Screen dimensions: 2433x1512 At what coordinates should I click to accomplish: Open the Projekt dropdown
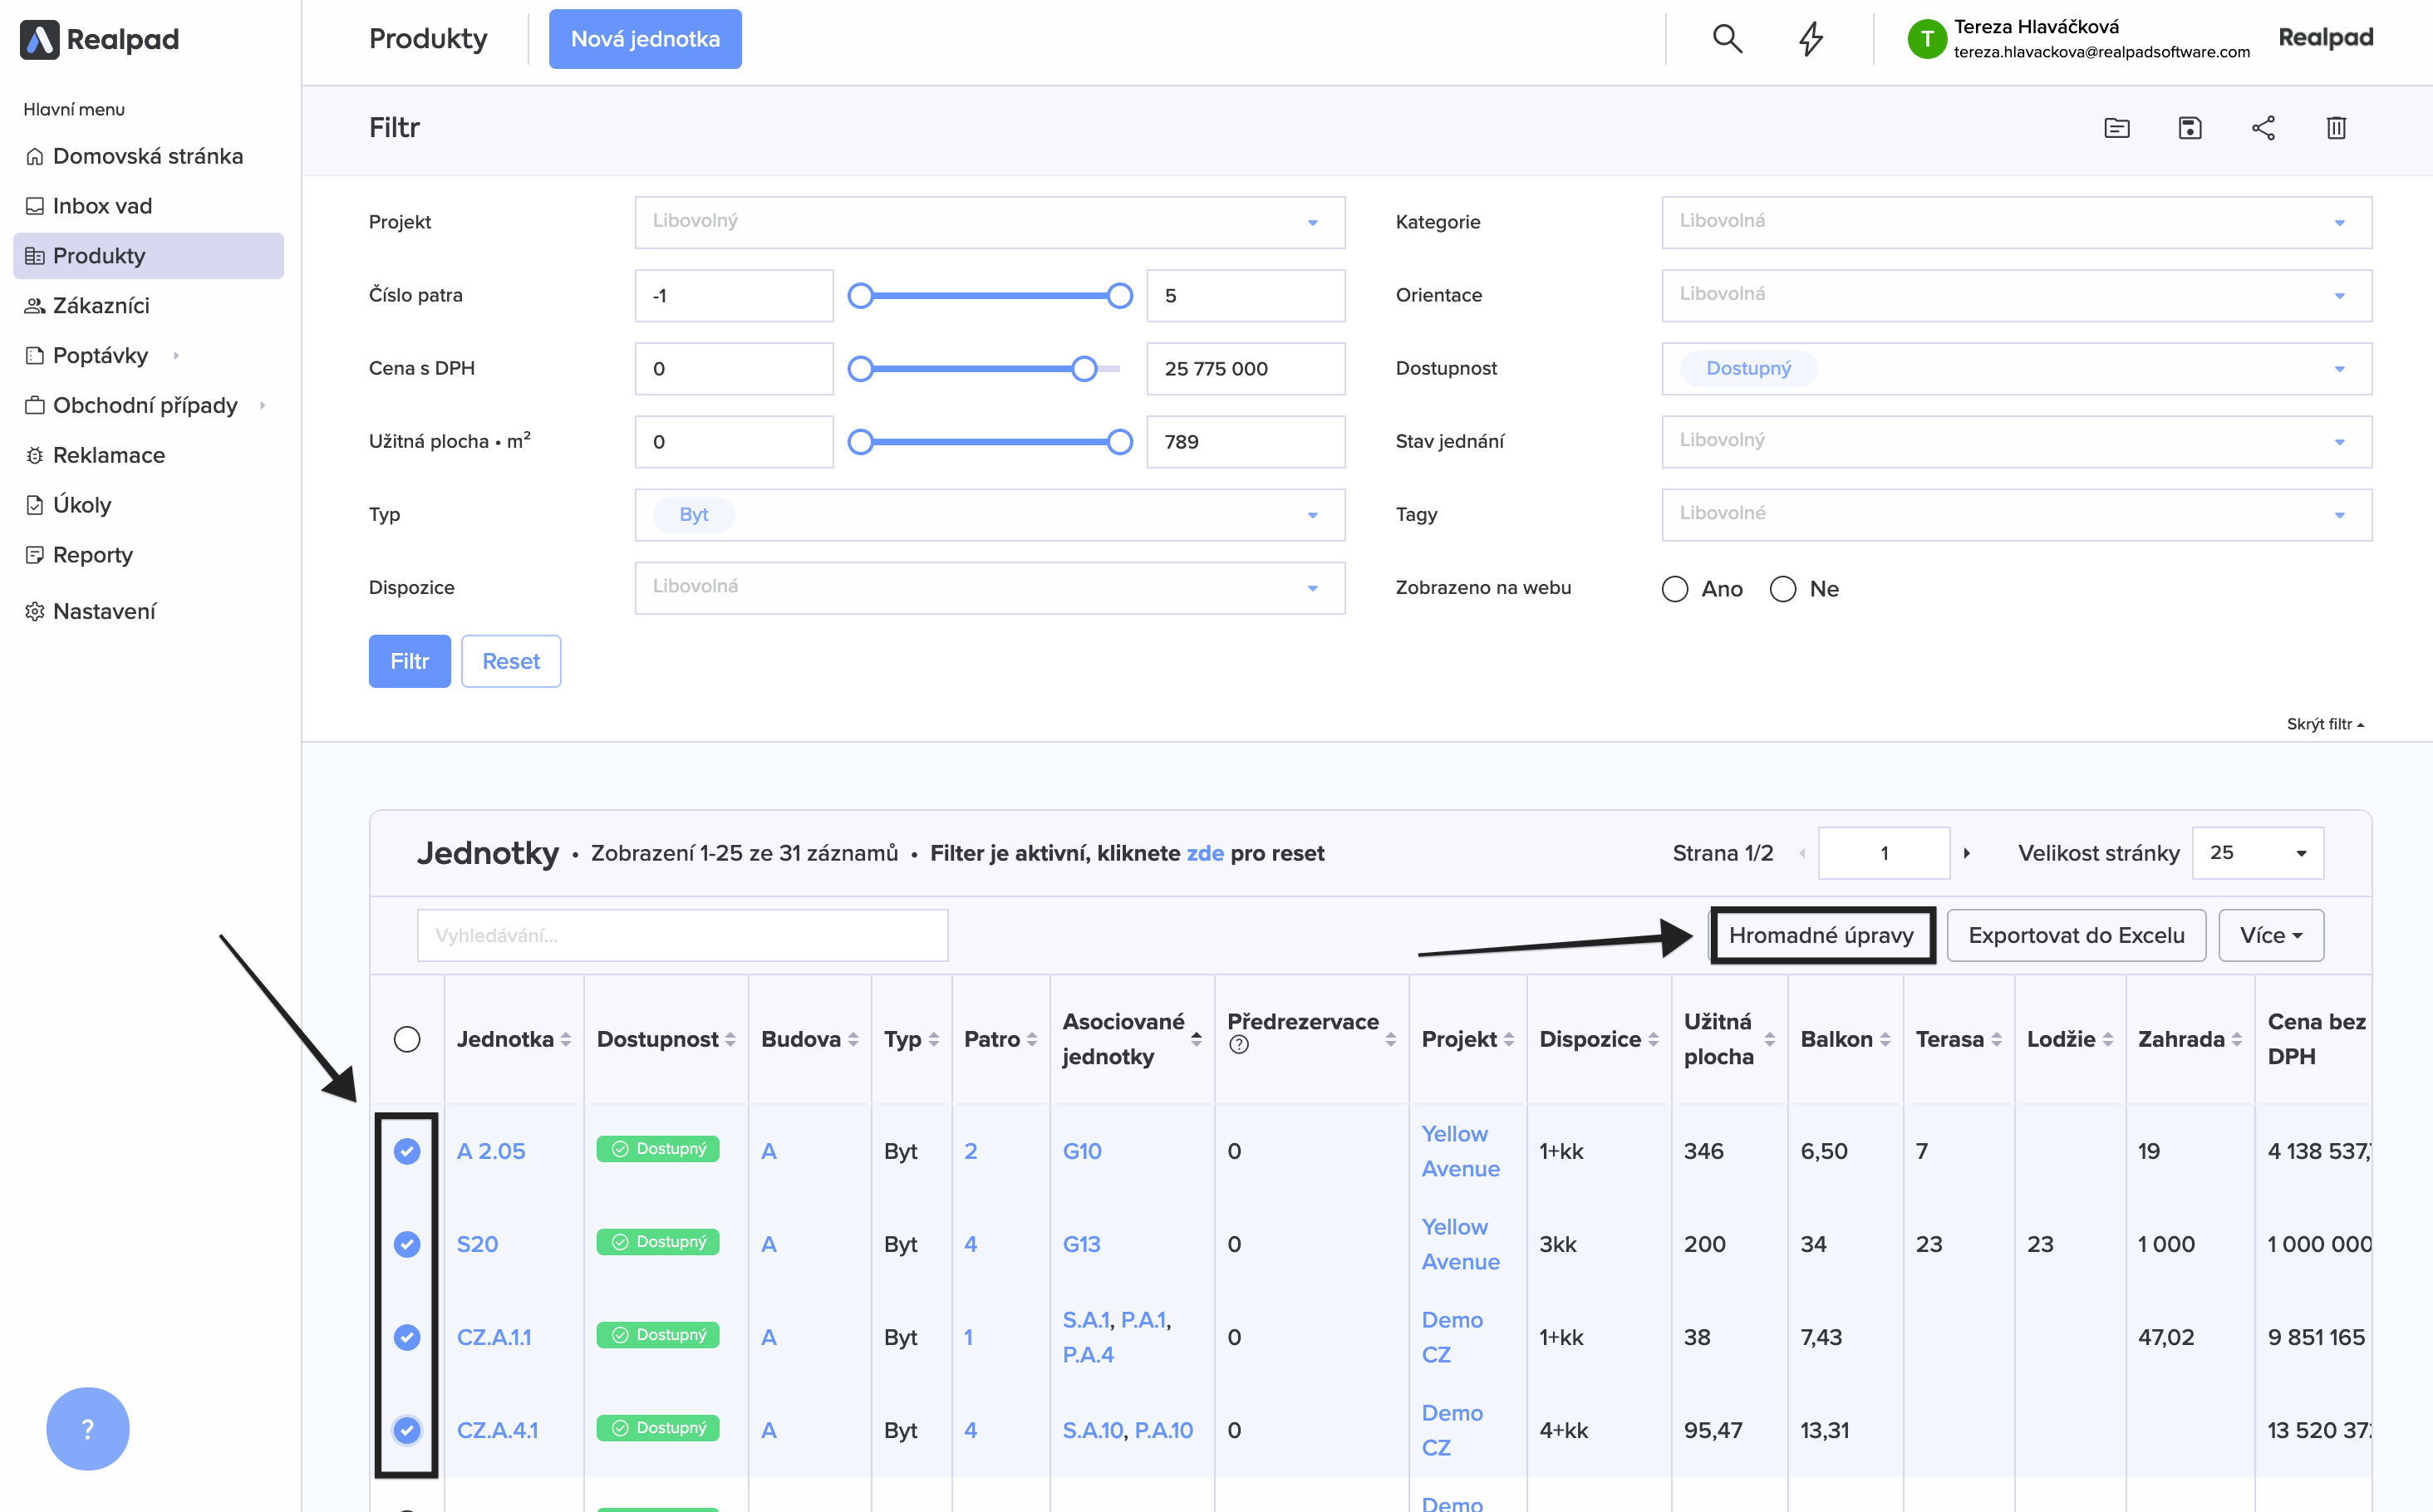pyautogui.click(x=989, y=222)
